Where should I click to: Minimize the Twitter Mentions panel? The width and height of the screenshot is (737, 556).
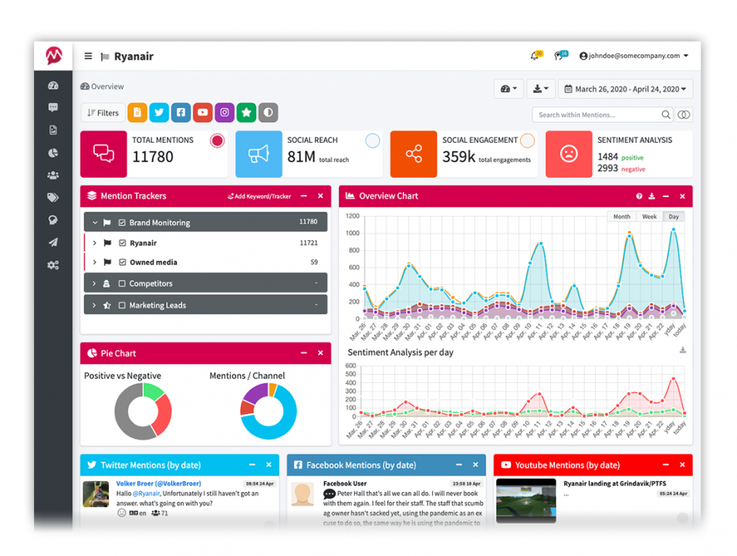pos(252,465)
